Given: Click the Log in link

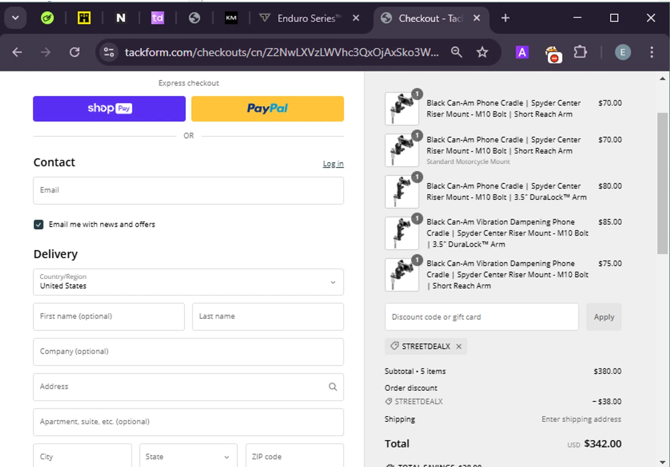Looking at the screenshot, I should coord(333,164).
